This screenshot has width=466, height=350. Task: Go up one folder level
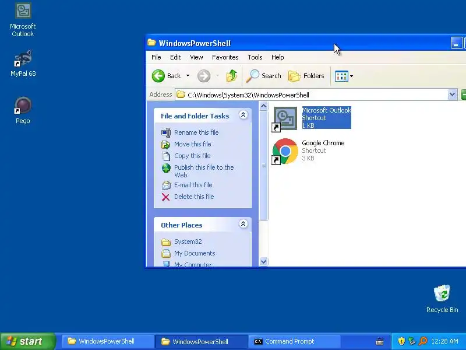coord(231,76)
